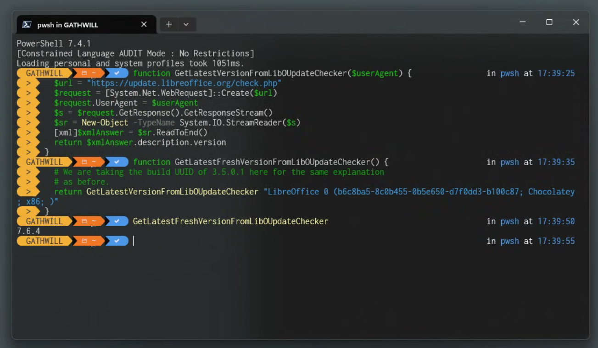Expand the new tab profiles dropdown chevron
The height and width of the screenshot is (348, 598).
click(186, 24)
